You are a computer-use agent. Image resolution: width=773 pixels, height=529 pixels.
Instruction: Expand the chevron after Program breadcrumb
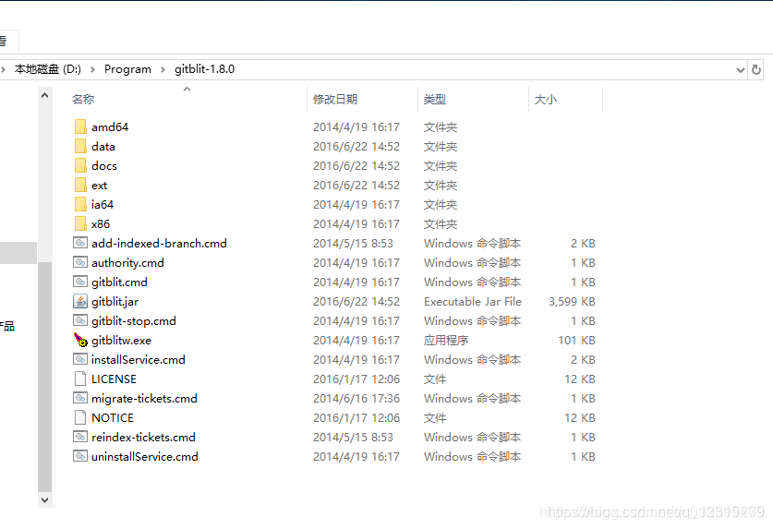[163, 69]
